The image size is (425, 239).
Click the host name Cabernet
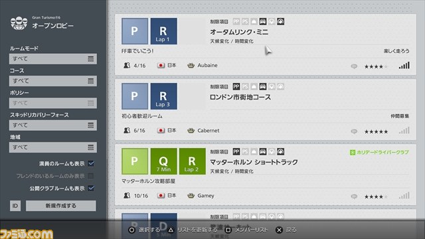(x=208, y=130)
